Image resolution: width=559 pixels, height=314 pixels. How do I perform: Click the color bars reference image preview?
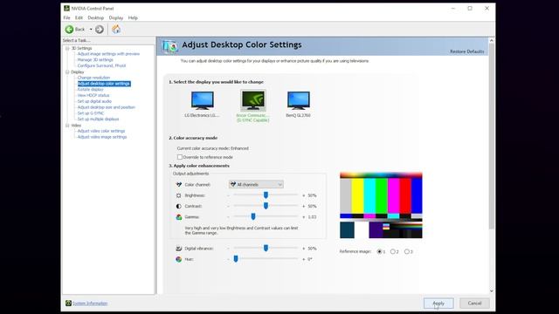coord(381,206)
